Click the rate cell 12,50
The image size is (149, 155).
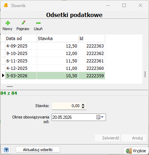pos(58,46)
